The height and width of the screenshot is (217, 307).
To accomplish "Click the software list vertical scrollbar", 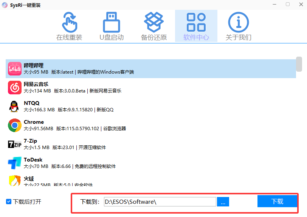I will [299, 64].
